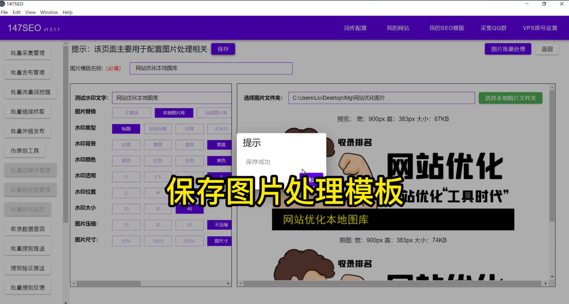Click the 返回 button
Image resolution: width=569 pixels, height=304 pixels.
tap(547, 49)
